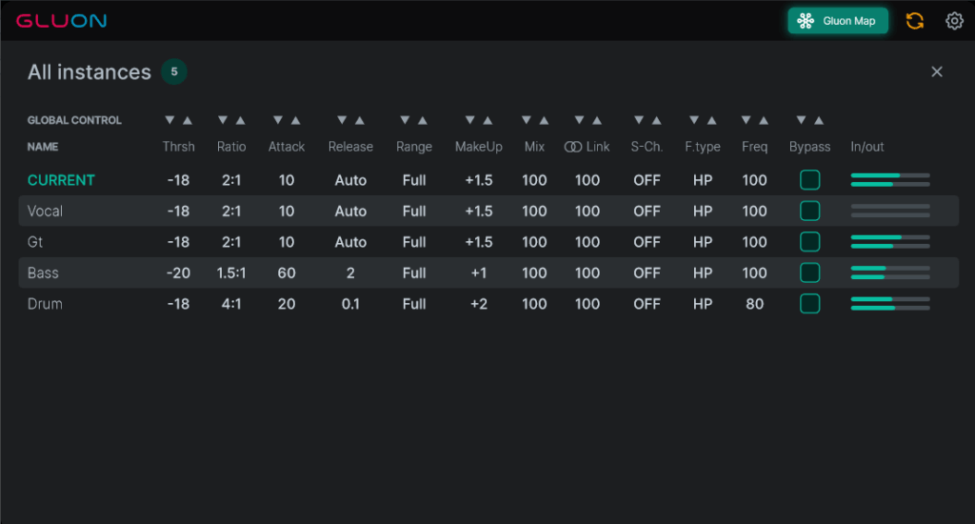This screenshot has width=975, height=524.
Task: Toggle Bypass for the Vocal instance
Action: pos(809,211)
